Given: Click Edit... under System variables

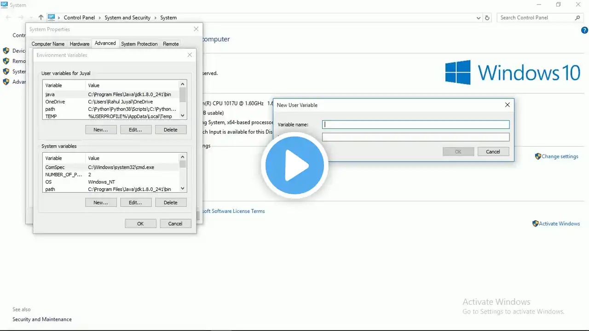Looking at the screenshot, I should tap(135, 202).
